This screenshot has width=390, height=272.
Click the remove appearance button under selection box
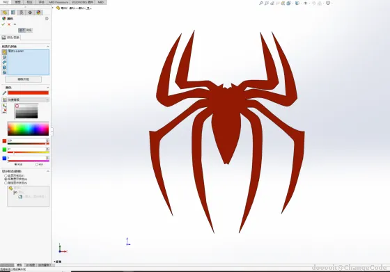[24, 79]
